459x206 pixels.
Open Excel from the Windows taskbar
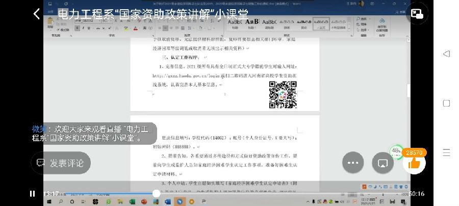coord(132,201)
